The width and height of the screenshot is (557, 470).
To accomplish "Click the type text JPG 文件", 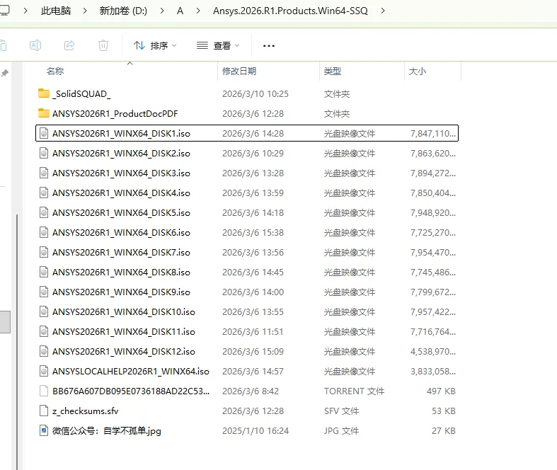I will (341, 431).
